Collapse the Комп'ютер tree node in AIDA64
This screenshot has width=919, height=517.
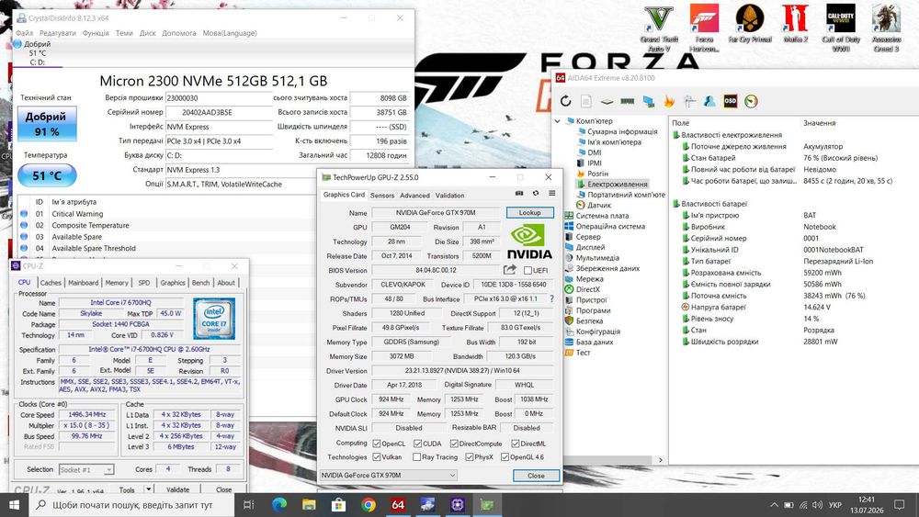coord(558,121)
